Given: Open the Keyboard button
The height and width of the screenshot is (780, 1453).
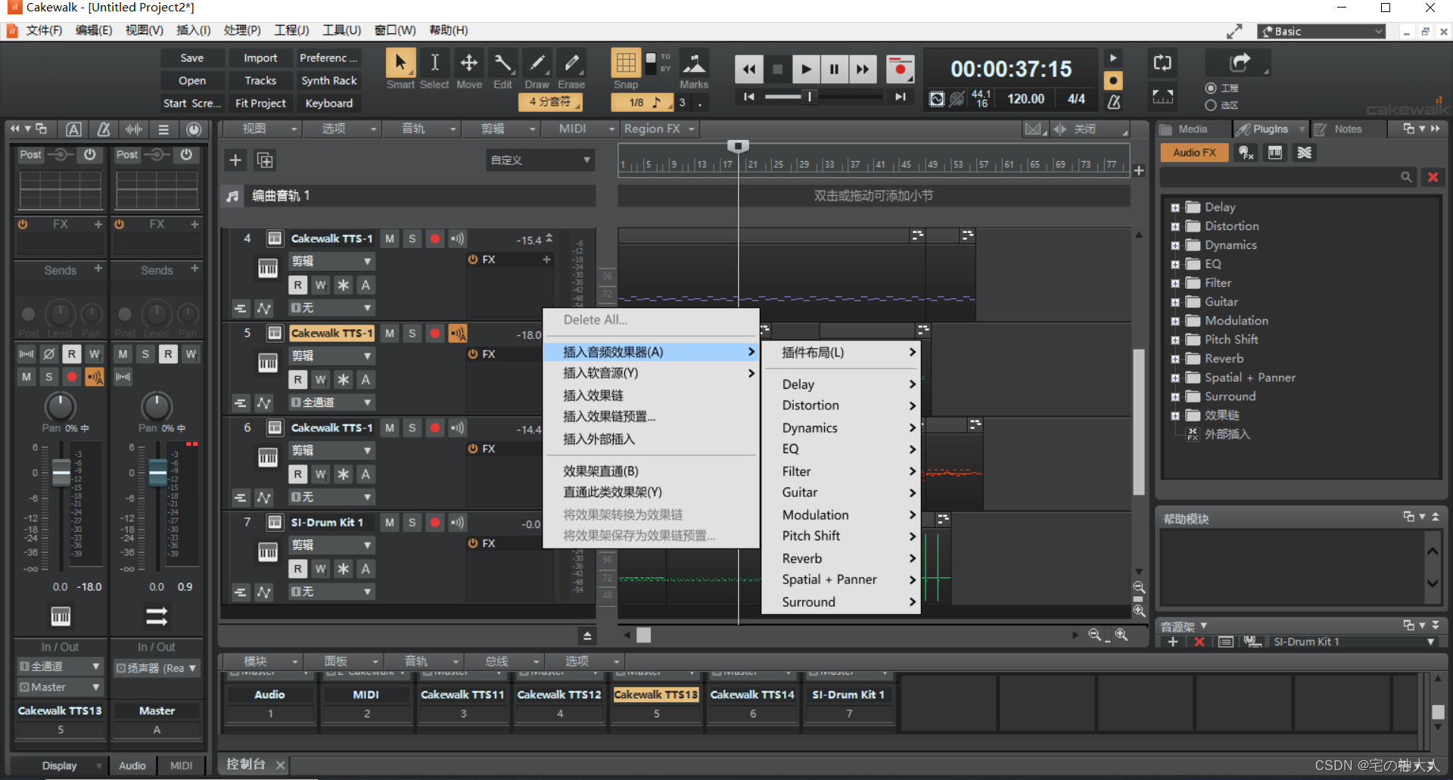Looking at the screenshot, I should coord(328,104).
